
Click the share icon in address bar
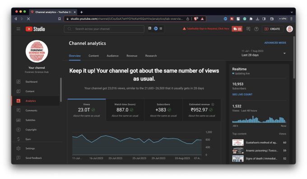coord(188,19)
